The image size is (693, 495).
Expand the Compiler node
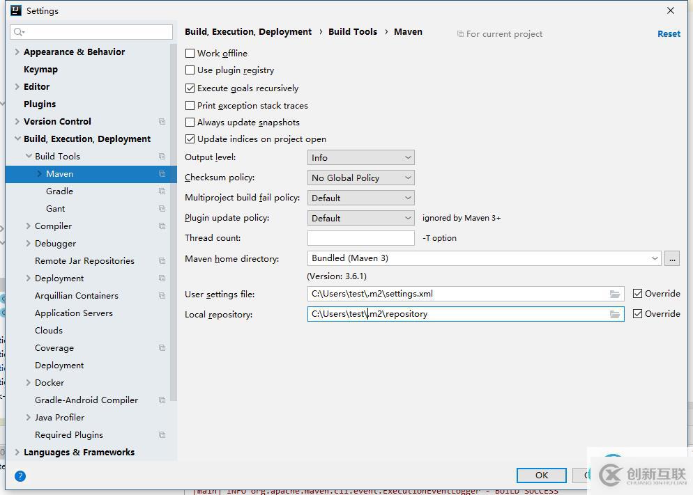coord(29,226)
